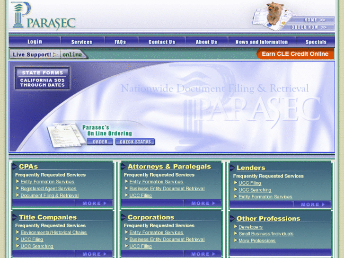Click the Live Support online badge
The height and width of the screenshot is (258, 344).
click(x=48, y=54)
